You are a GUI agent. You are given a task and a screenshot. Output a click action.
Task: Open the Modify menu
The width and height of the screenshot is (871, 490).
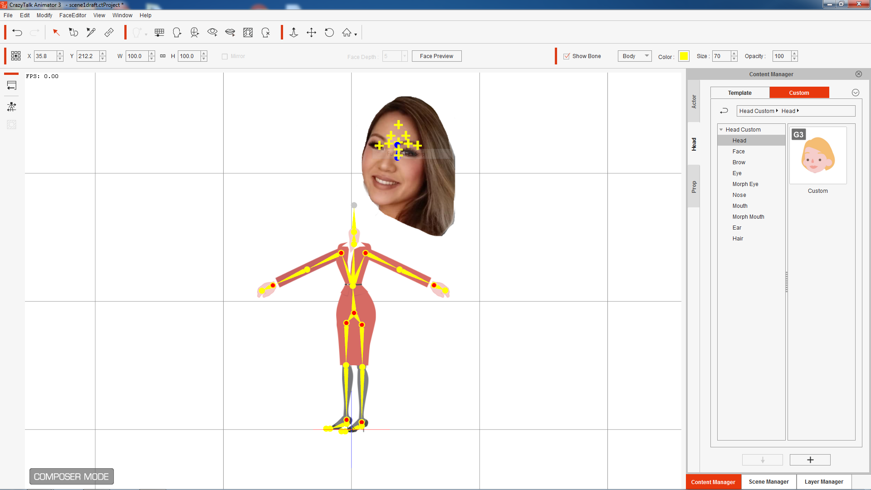click(44, 15)
